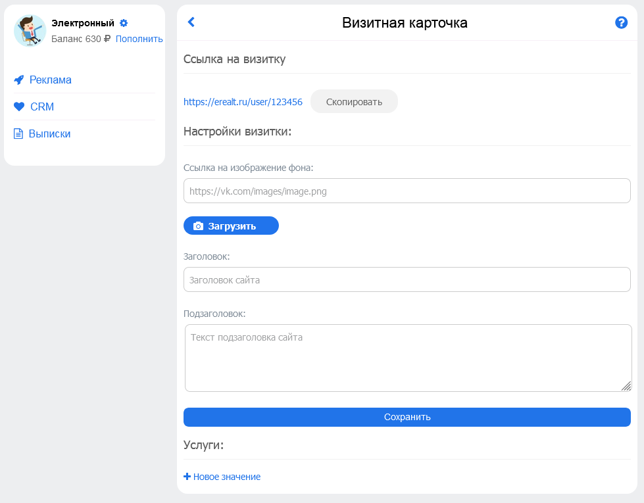Viewport: 644px width, 503px height.
Task: Click the Пополнить balance link
Action: click(x=139, y=39)
